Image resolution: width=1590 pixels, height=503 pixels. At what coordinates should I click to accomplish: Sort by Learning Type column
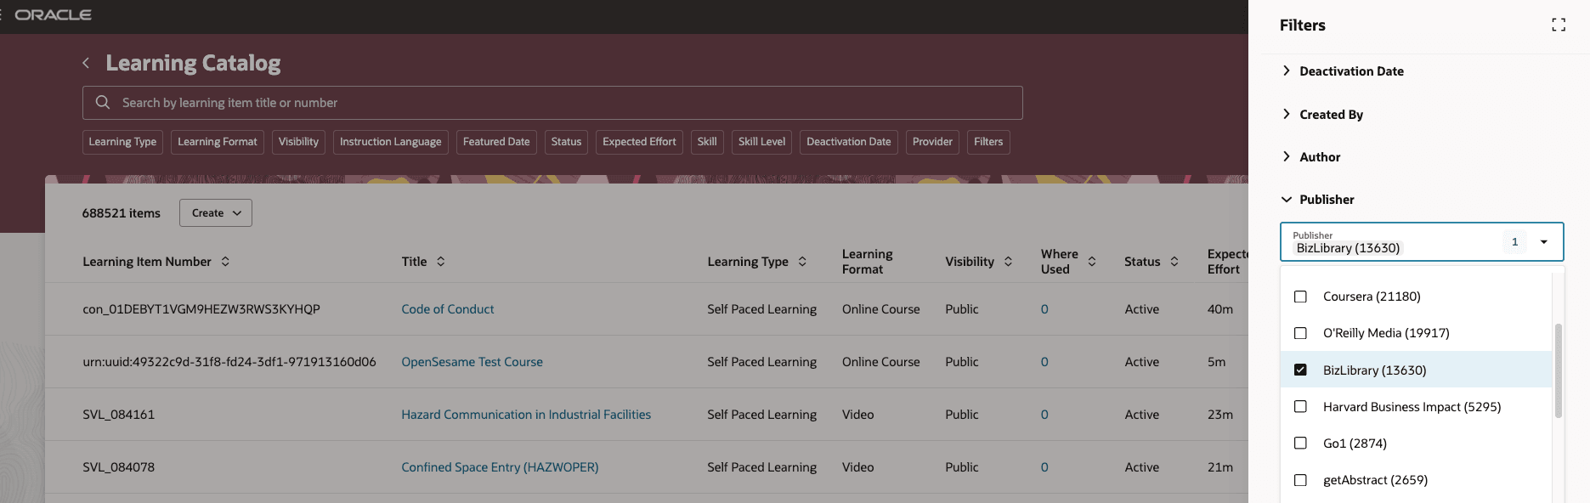coord(802,261)
